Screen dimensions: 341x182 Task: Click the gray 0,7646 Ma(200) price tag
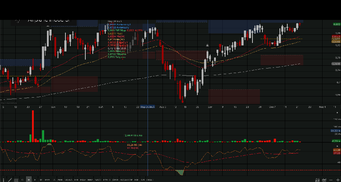pyautogui.click(x=336, y=64)
